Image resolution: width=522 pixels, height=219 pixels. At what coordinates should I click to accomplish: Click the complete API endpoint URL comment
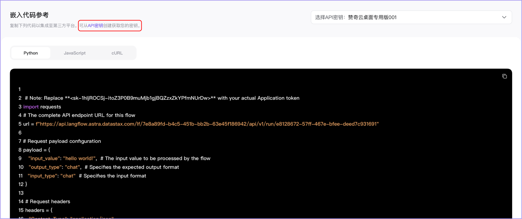pyautogui.click(x=79, y=115)
